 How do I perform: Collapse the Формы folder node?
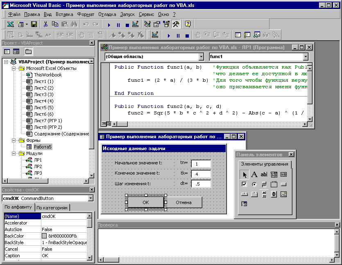(x=14, y=140)
